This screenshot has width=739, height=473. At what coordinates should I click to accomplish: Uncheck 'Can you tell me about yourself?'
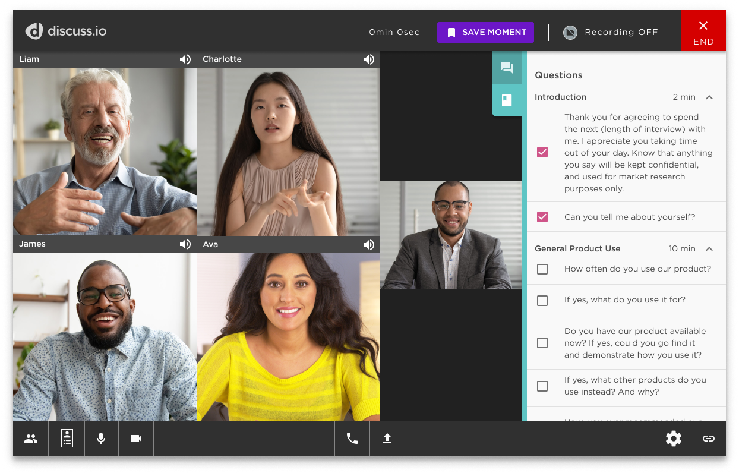[542, 217]
